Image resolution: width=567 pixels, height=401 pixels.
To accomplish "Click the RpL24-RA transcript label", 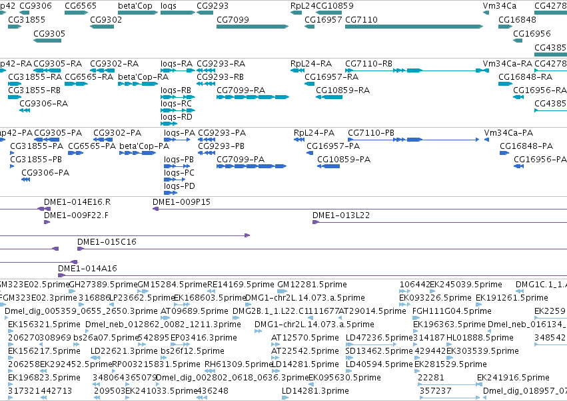I will pos(311,64).
